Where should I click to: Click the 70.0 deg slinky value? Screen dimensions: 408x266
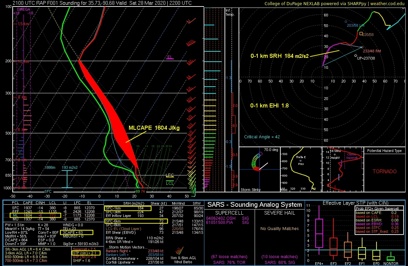tap(271, 150)
